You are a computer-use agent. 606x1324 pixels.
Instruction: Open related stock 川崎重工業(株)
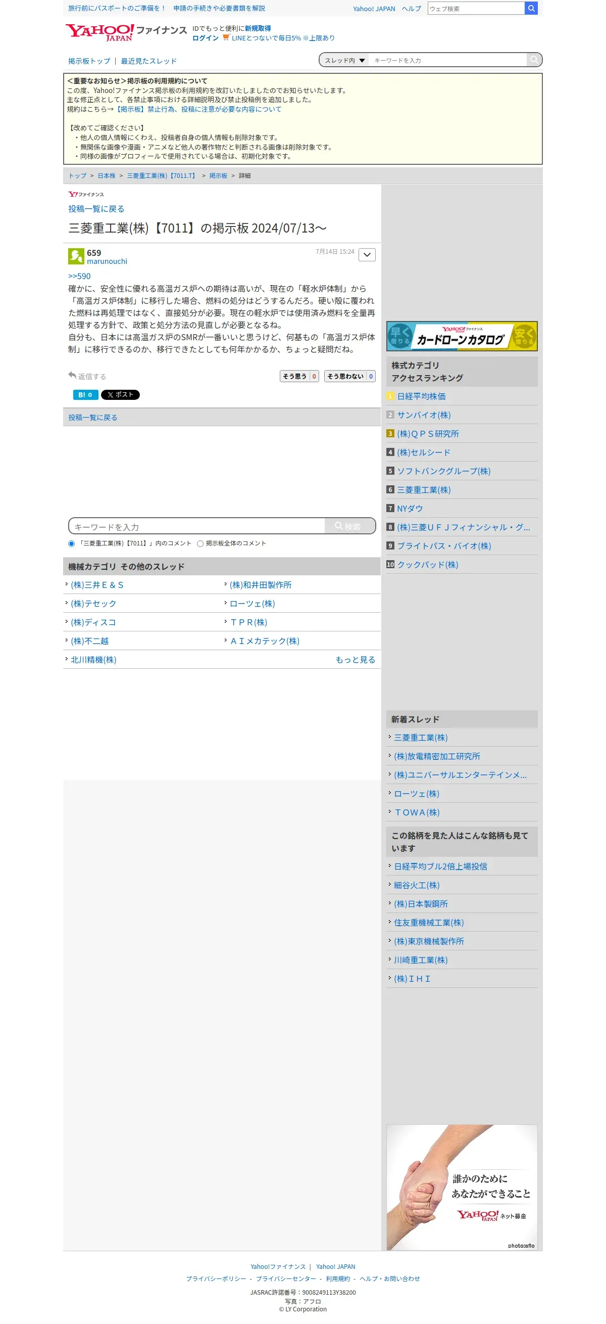coord(421,960)
